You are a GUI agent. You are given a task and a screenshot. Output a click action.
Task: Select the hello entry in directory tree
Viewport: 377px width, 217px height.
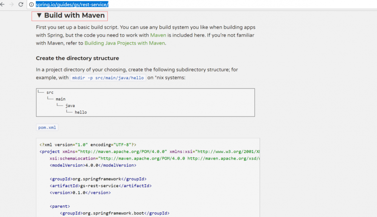tap(80, 112)
